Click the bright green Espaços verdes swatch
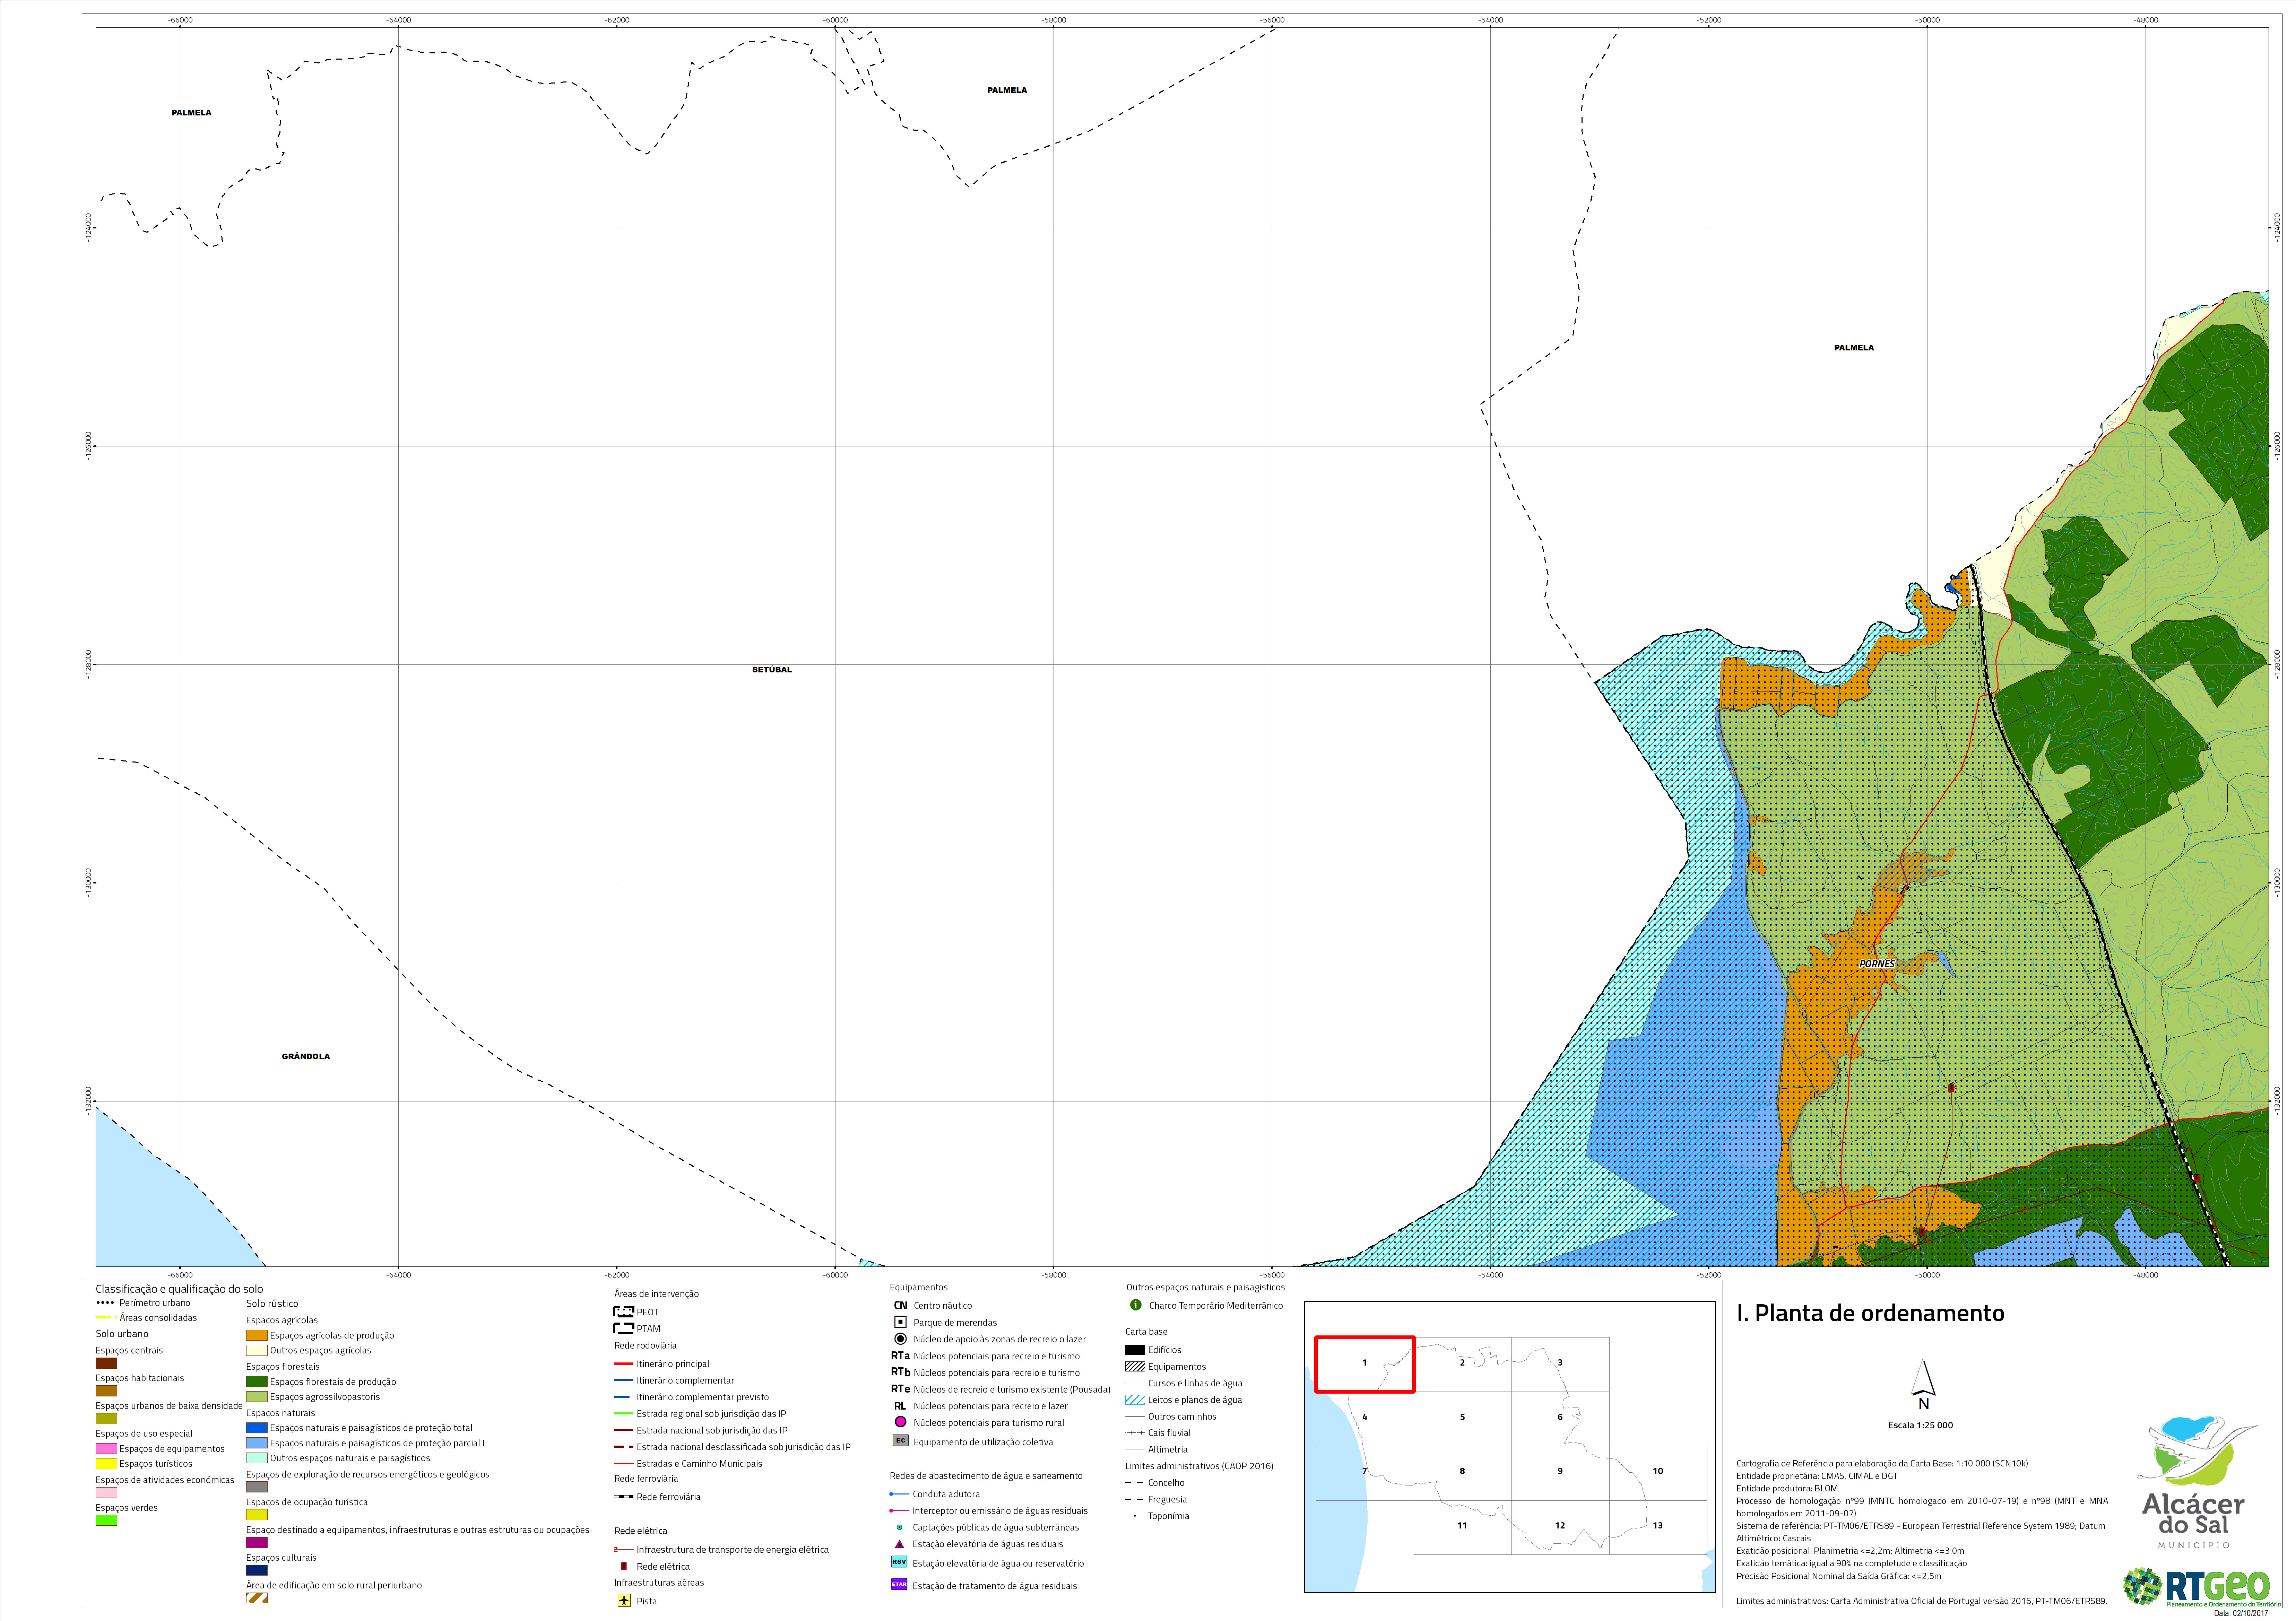This screenshot has width=2296, height=1621. pyautogui.click(x=106, y=1520)
